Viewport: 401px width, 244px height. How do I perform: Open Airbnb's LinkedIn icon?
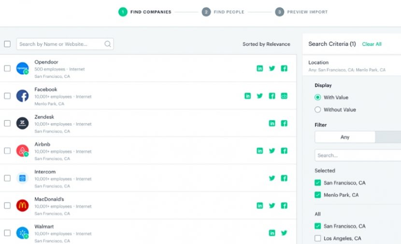(259, 151)
